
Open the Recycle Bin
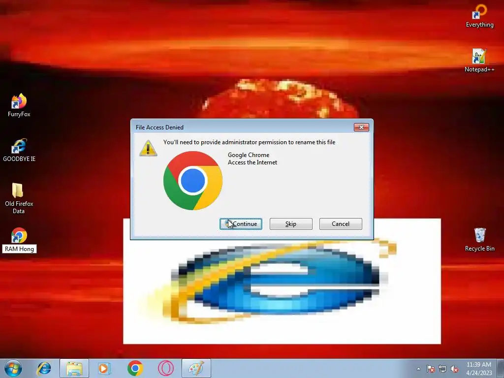[479, 240]
